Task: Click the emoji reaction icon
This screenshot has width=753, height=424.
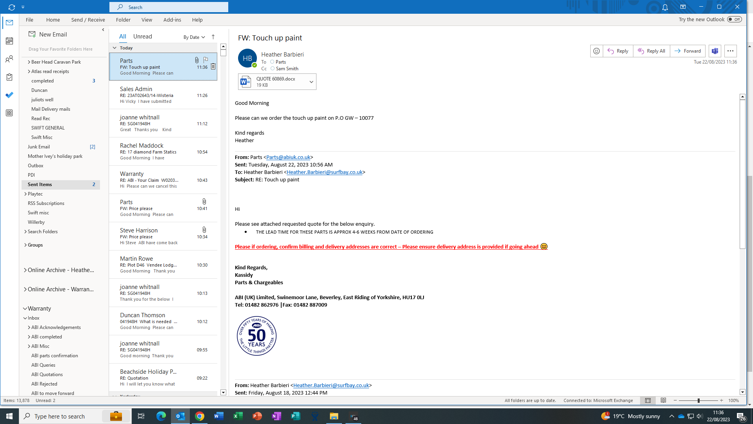Action: click(x=596, y=51)
